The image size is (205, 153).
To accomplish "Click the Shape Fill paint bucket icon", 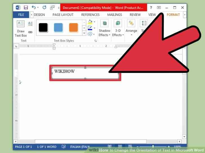I will click(90, 22).
